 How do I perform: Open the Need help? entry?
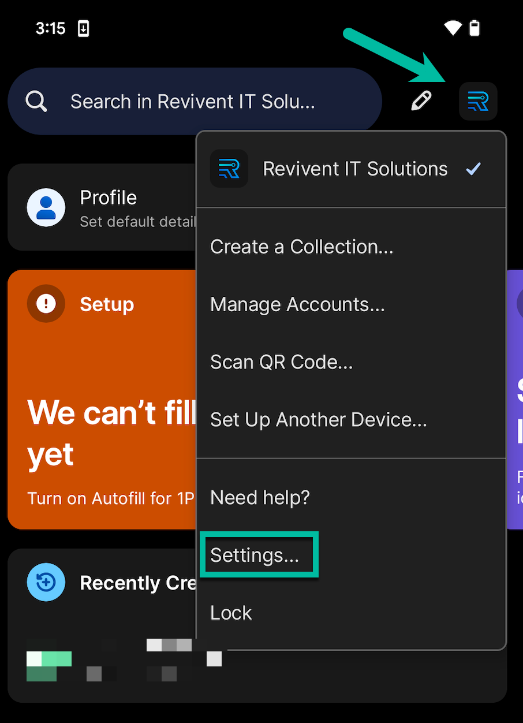tap(351, 497)
